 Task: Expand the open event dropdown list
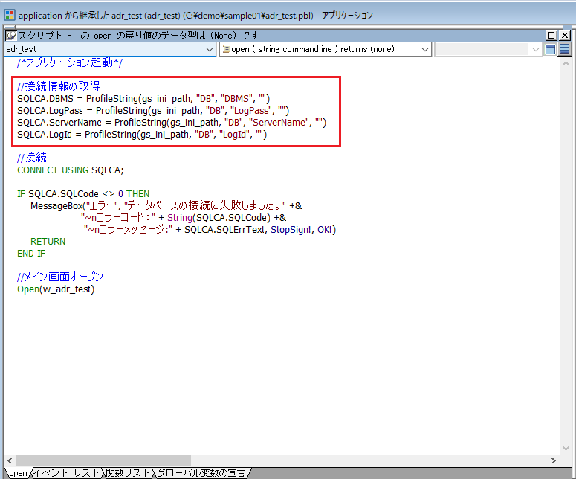click(x=425, y=49)
